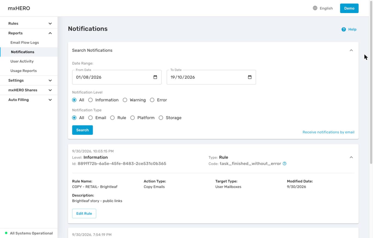The width and height of the screenshot is (373, 238).
Task: Open the From Date calendar picker icon
Action: (155, 77)
